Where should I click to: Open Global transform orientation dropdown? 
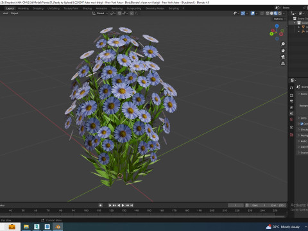pyautogui.click(x=100, y=13)
